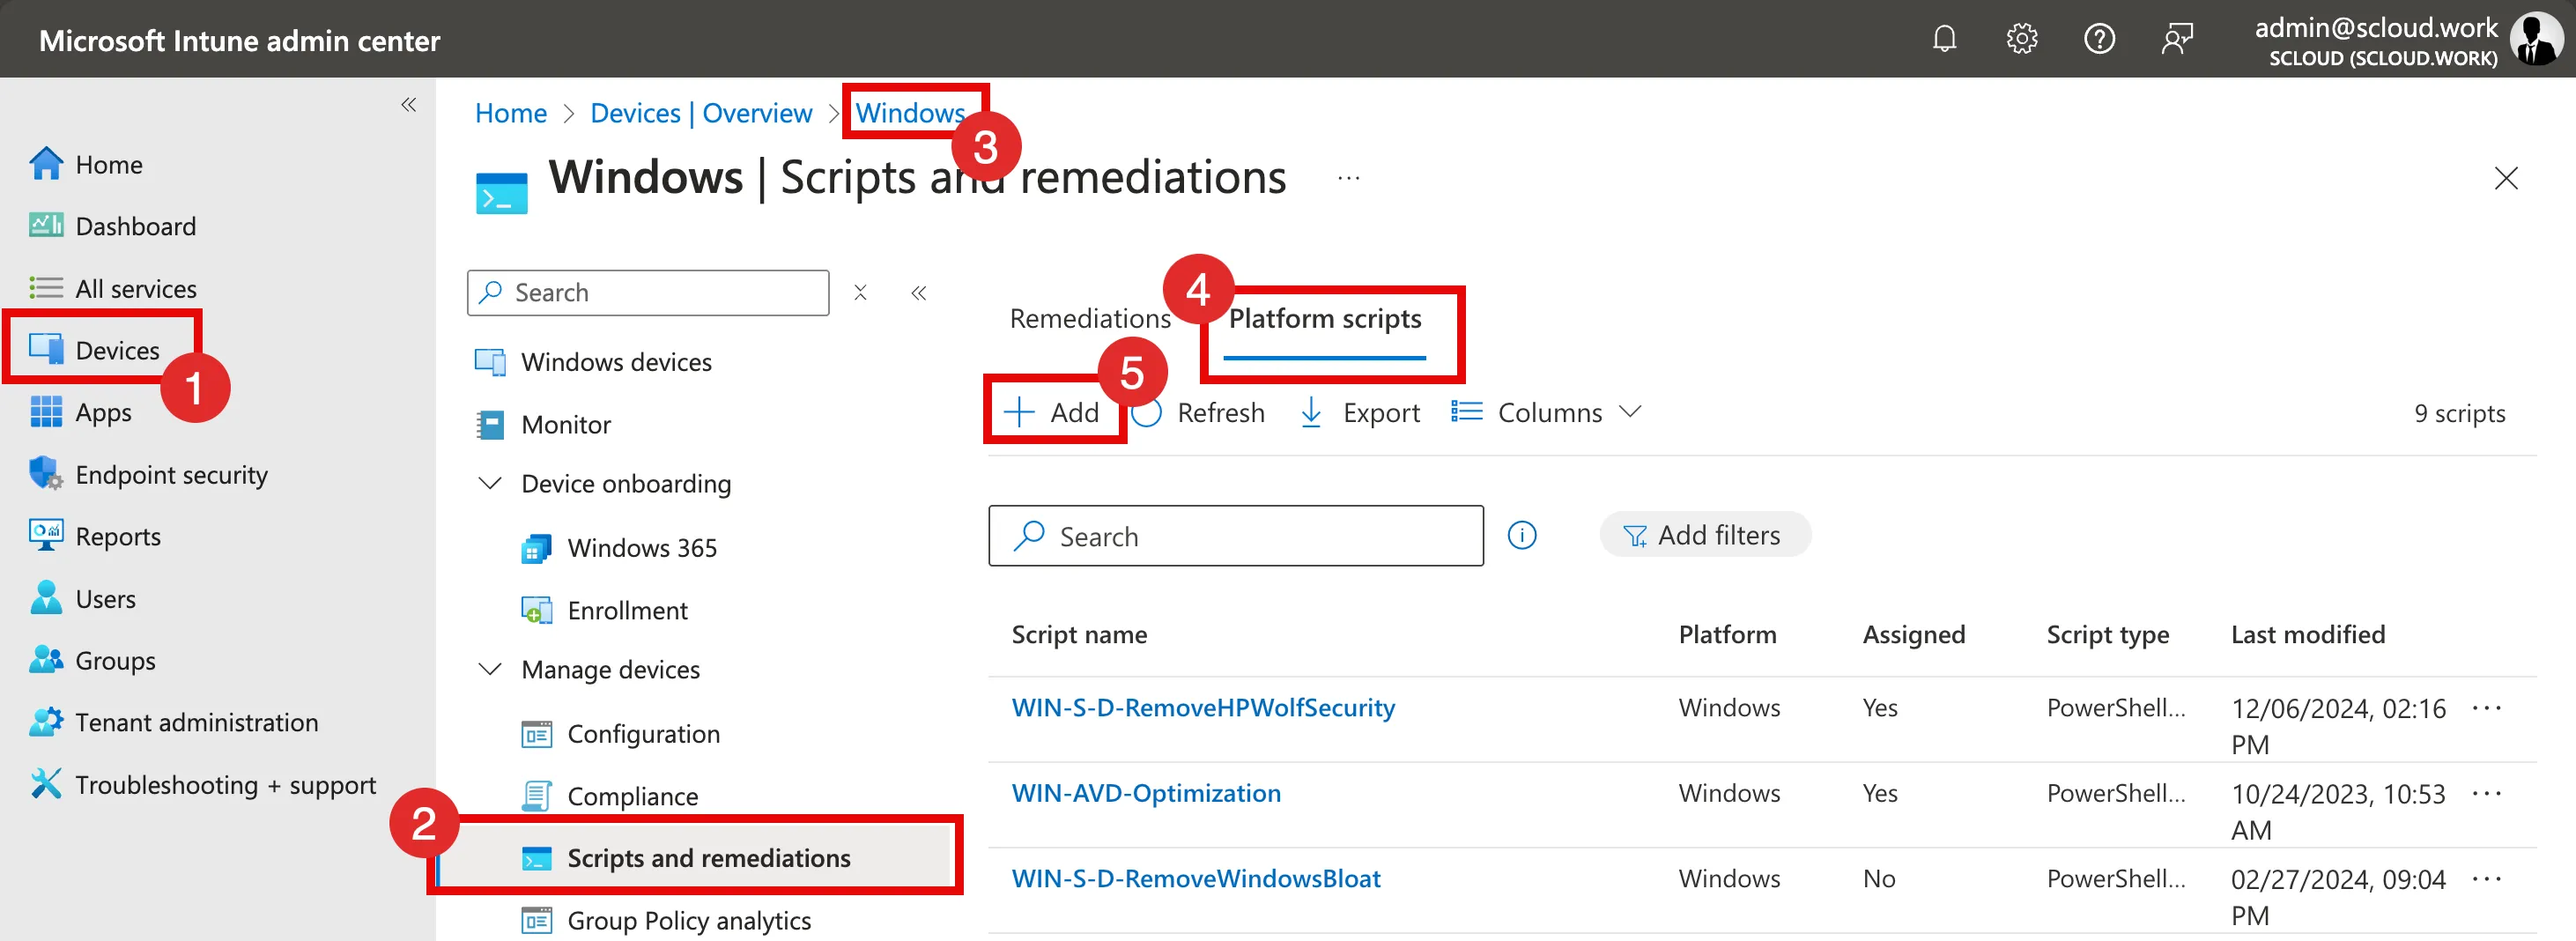Sort by Assigned column header
Screen dimensions: 2576x941
1913,634
